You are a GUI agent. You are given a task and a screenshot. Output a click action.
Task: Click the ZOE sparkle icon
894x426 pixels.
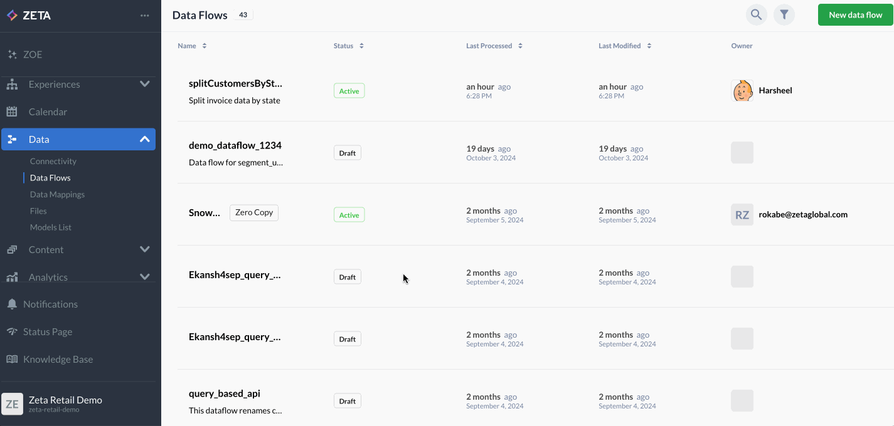coord(12,55)
